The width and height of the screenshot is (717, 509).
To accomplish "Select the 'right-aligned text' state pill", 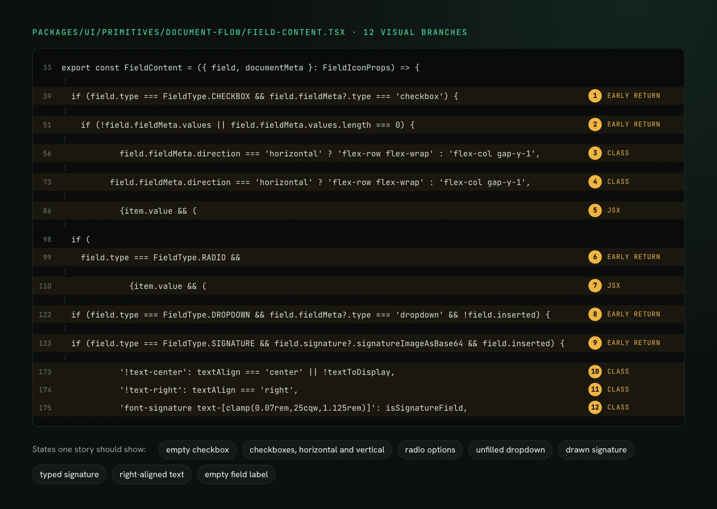I will click(152, 474).
